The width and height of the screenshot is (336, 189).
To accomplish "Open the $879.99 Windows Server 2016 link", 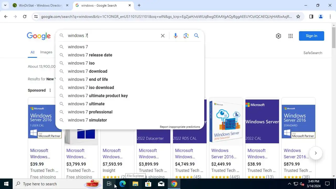I will tap(296, 154).
